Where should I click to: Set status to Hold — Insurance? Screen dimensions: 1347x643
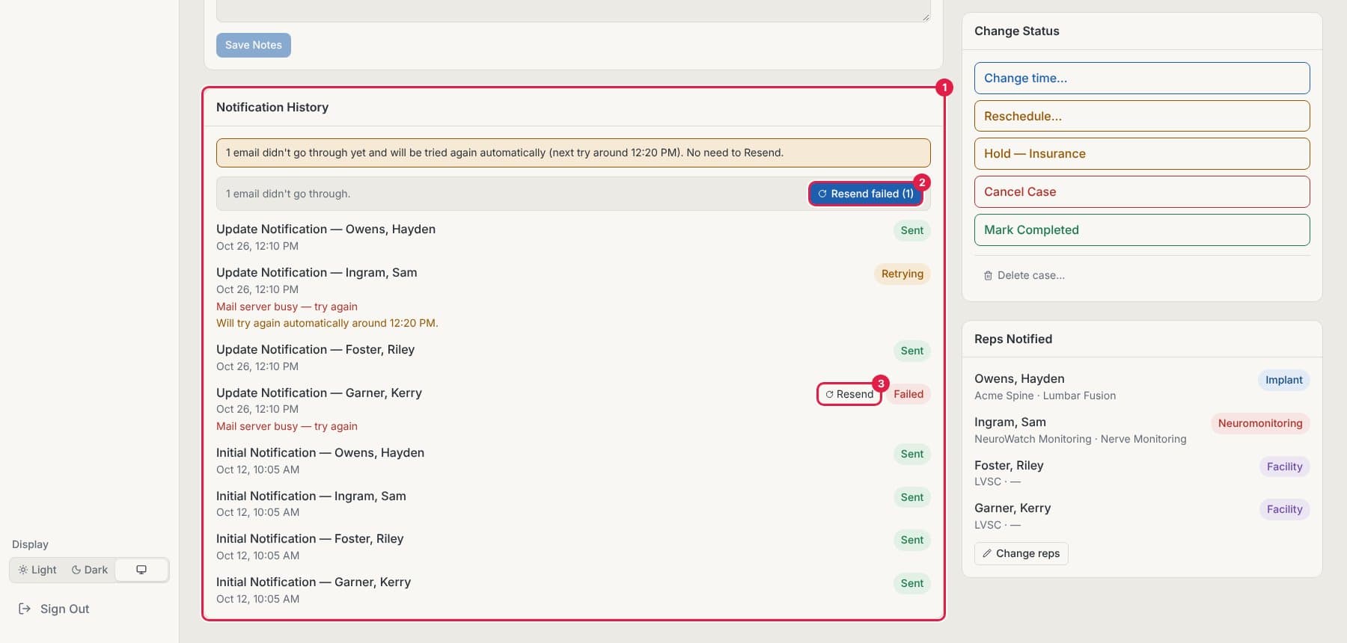point(1142,153)
